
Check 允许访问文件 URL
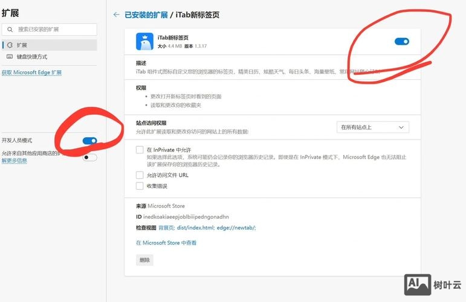(140, 175)
